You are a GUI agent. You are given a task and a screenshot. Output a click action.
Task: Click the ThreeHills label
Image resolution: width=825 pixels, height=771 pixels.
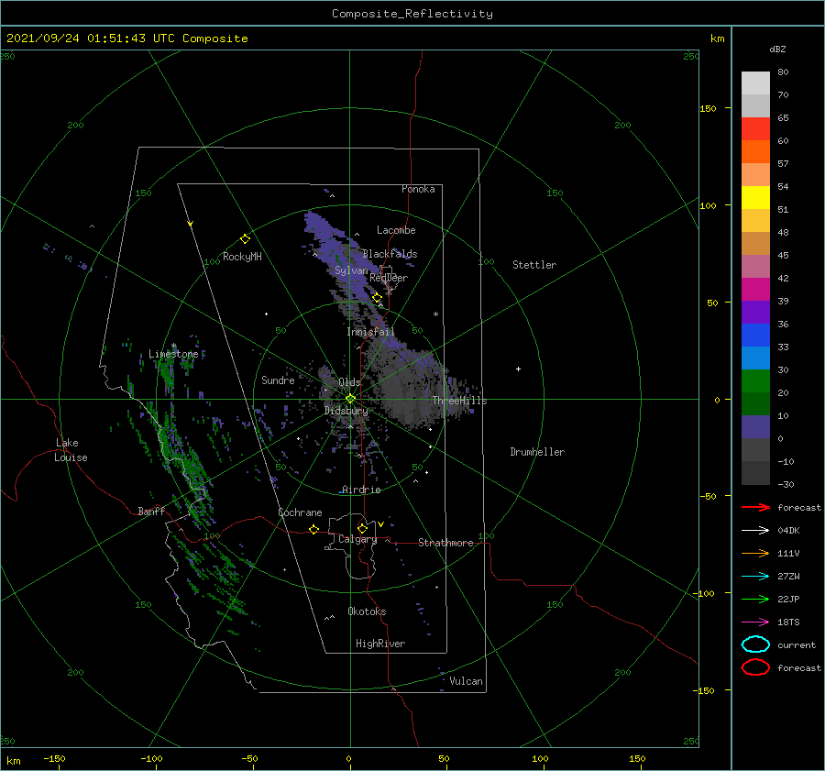coord(460,401)
